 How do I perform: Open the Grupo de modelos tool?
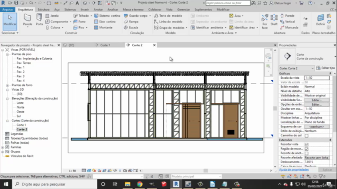click(x=170, y=28)
